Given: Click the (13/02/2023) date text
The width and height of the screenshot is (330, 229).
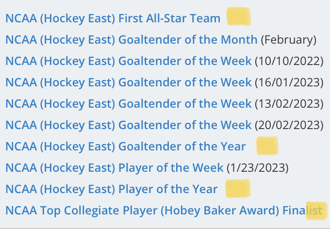Looking at the screenshot, I should [289, 104].
